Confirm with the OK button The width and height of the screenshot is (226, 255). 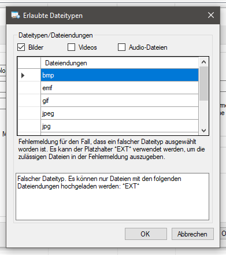pos(146,234)
